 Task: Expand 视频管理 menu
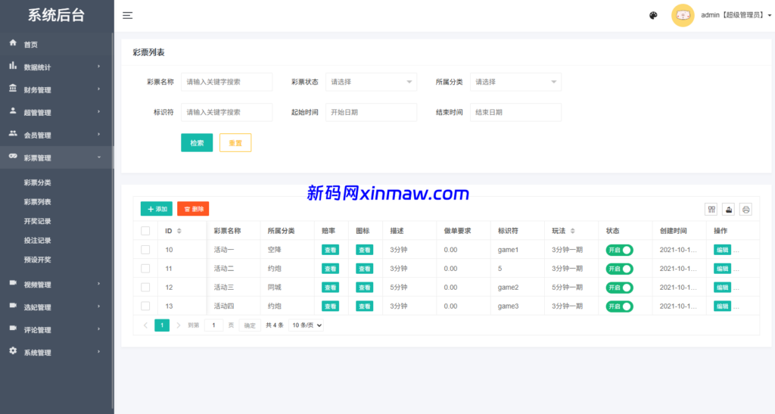[57, 284]
